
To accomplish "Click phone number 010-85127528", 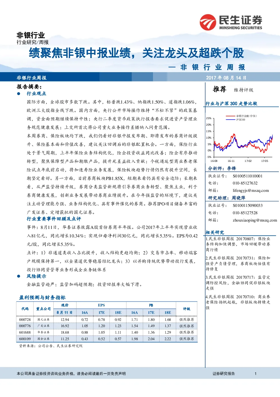I will coord(245,213).
